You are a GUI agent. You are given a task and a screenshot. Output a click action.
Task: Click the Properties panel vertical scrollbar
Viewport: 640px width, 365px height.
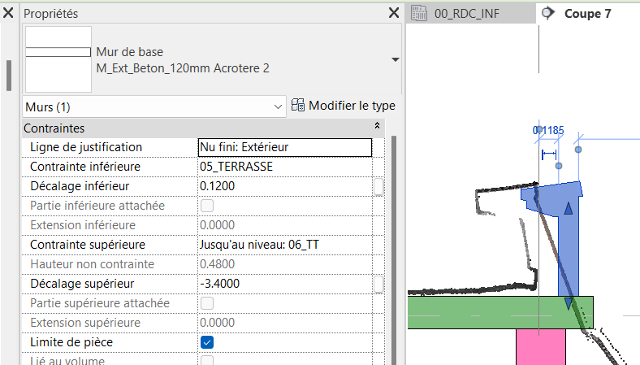pyautogui.click(x=396, y=244)
